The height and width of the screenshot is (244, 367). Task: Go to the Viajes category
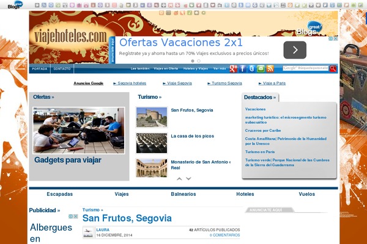coord(122,194)
